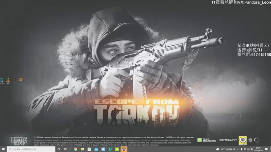Click the taskbar search box
This screenshot has width=271, height=152.
[x=31, y=149]
